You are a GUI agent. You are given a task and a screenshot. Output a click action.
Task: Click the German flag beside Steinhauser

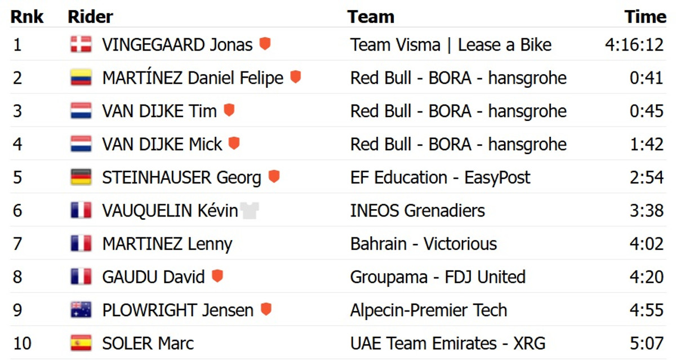(x=81, y=177)
